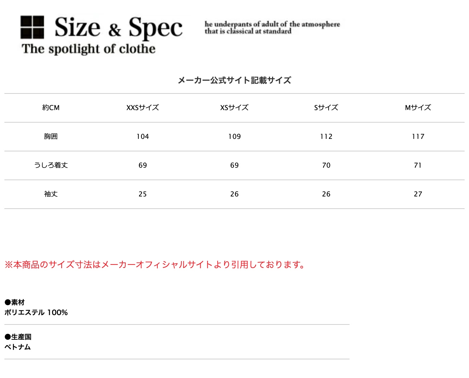Click the four-square logo icon
This screenshot has height=378, width=469.
tap(32, 27)
